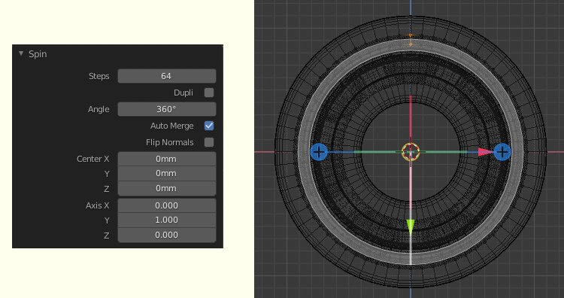Click the Center Z value field

(167, 188)
